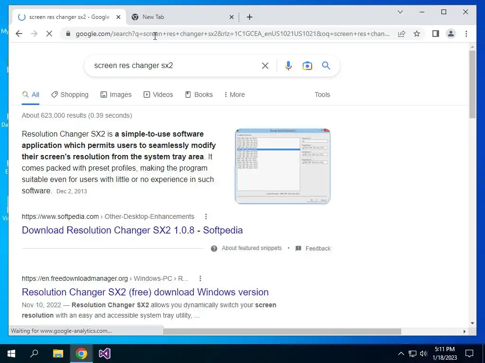Open a new browser tab
485x363 pixels.
pos(250,17)
